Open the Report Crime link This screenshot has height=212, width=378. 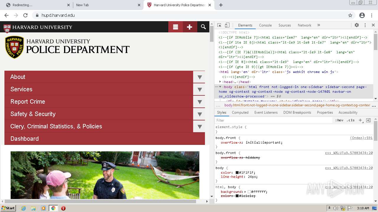click(28, 102)
